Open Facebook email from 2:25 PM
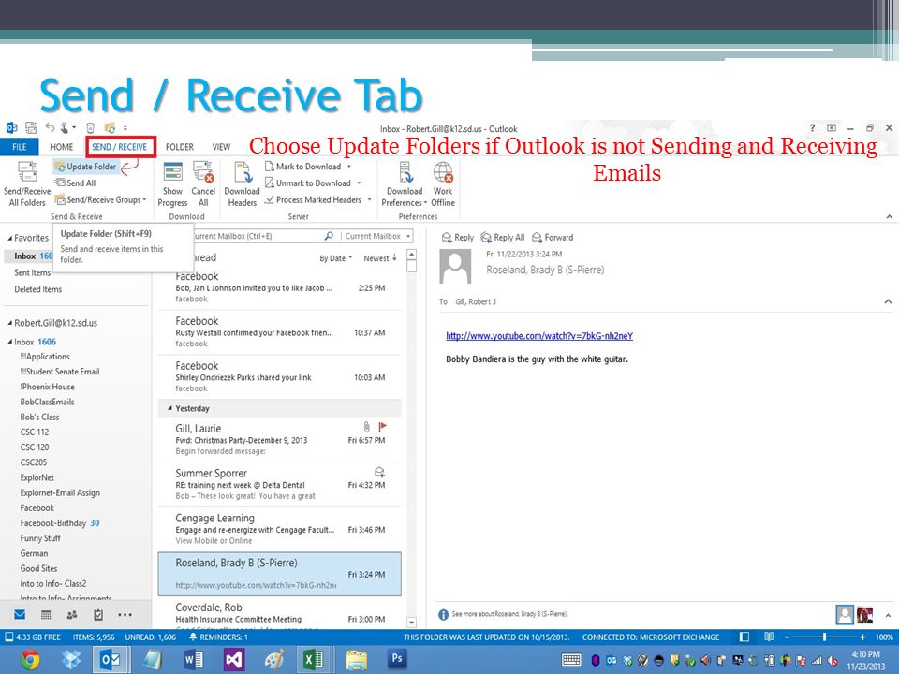 click(x=280, y=287)
